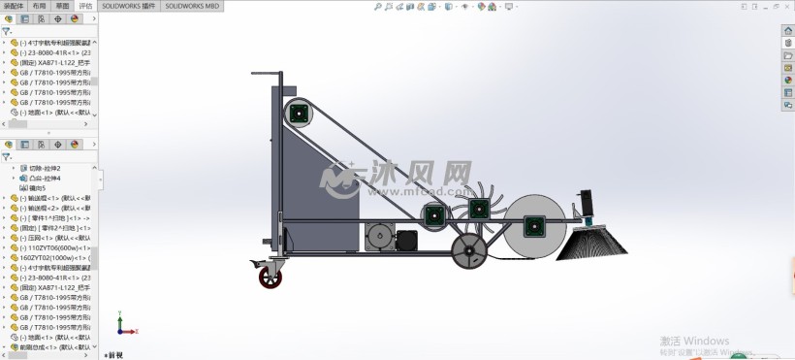Click the Apply Scene icon in view toolbar
The height and width of the screenshot is (360, 795).
pos(493,7)
